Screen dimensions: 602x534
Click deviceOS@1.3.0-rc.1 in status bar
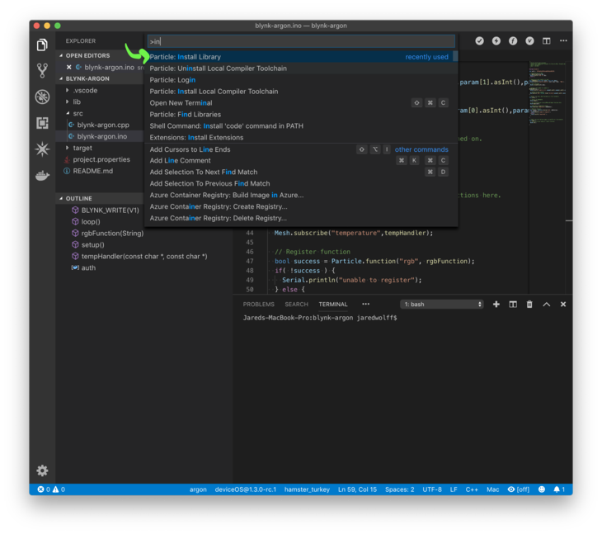pyautogui.click(x=245, y=489)
